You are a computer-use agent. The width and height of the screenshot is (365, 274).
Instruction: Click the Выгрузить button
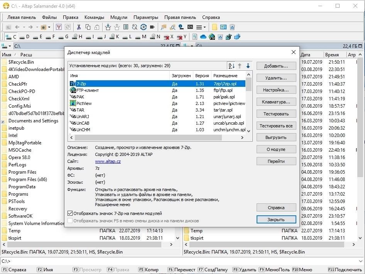tap(276, 137)
